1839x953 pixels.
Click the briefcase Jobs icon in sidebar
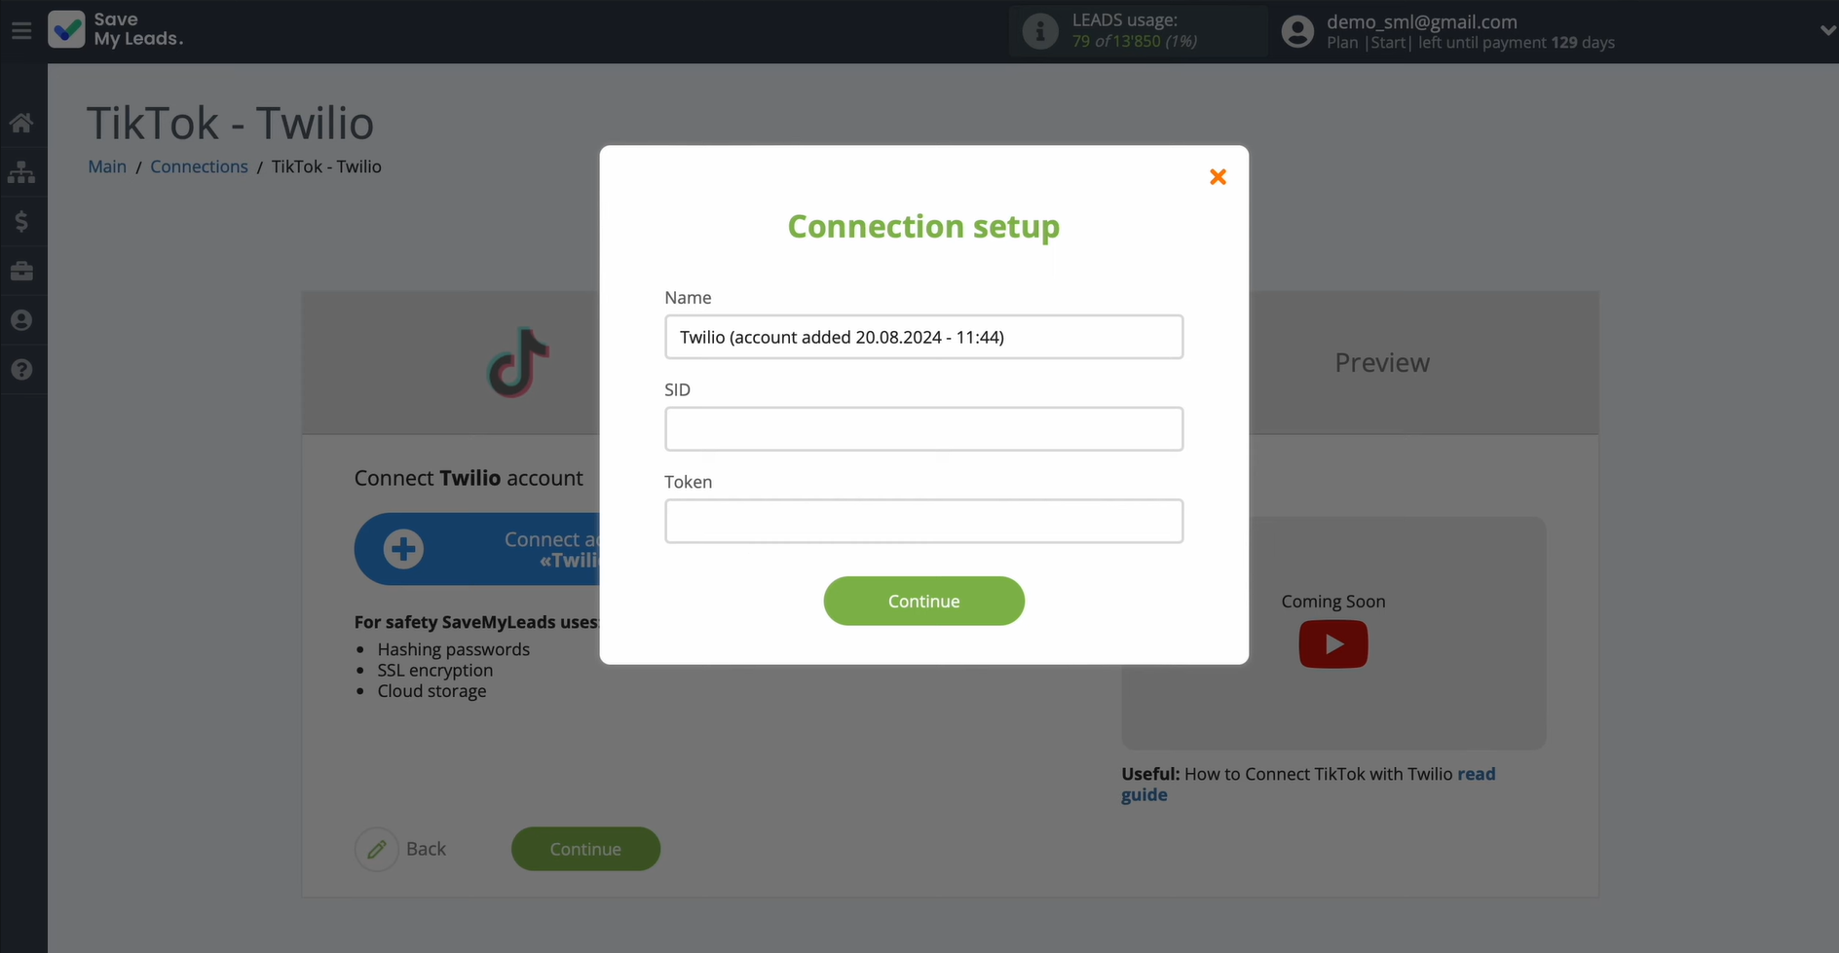click(22, 271)
